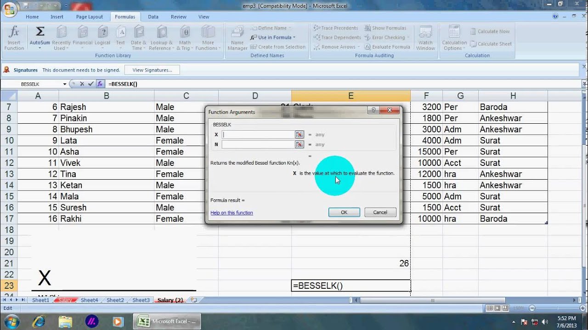This screenshot has height=330, width=588.
Task: Confirm formula with checkmark icon
Action: pos(90,84)
